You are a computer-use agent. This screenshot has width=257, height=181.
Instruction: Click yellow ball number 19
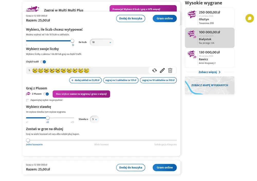click(63, 71)
